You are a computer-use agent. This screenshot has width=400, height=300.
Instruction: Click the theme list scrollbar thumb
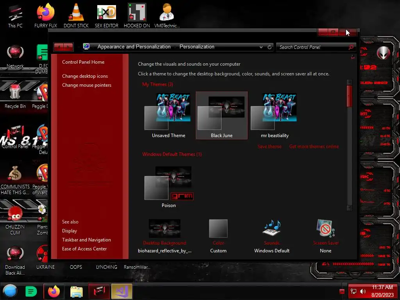tap(349, 96)
